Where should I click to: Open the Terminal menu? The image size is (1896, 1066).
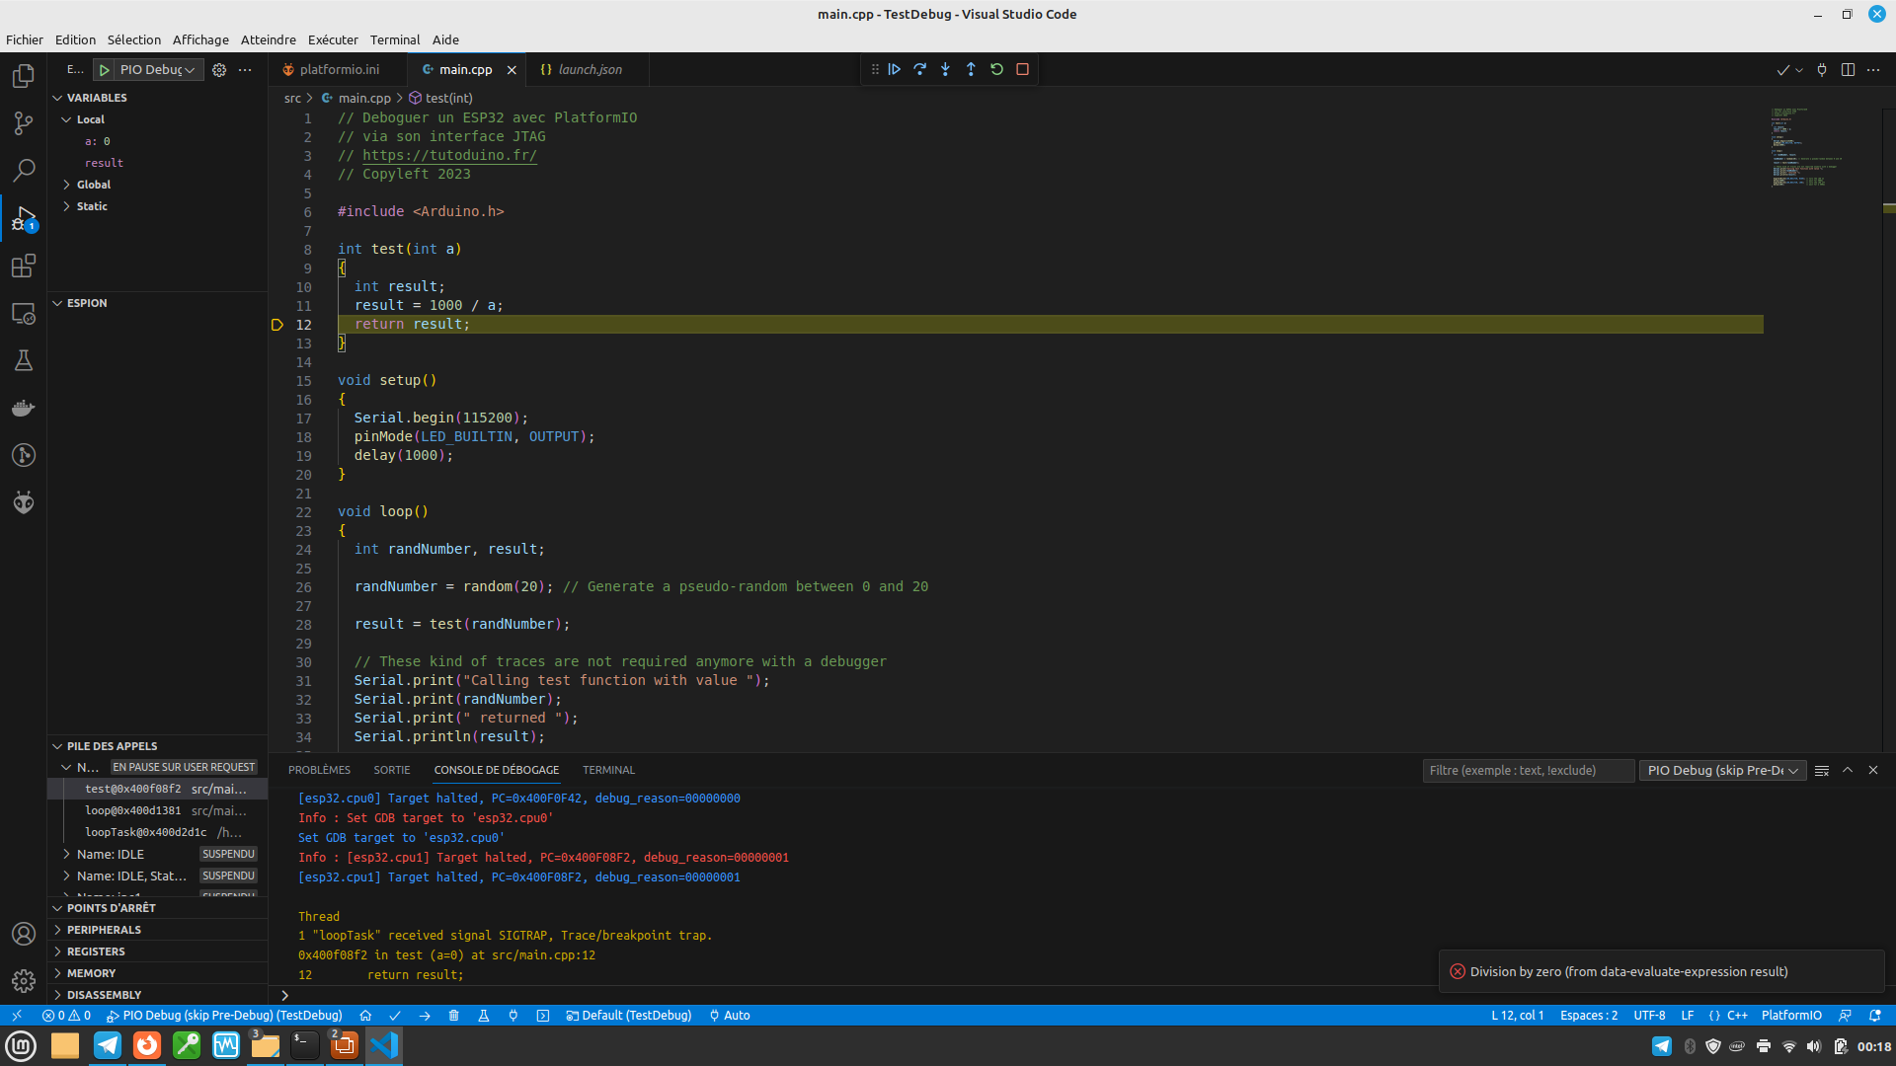[x=395, y=39]
